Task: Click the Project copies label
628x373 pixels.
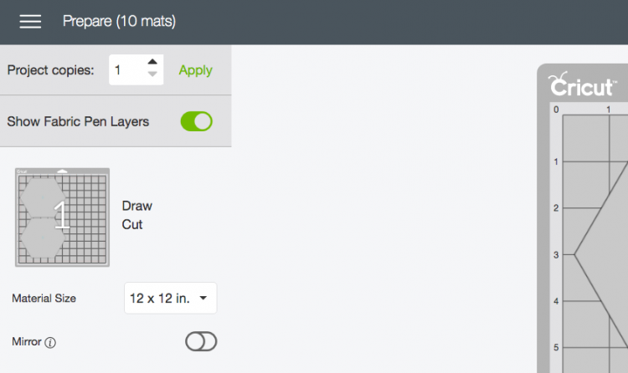Action: 50,70
